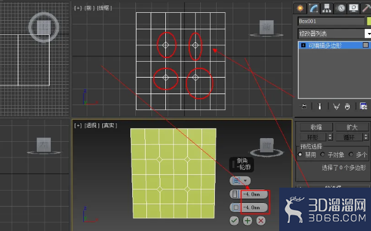
Task: Switch to the Modify panel tab
Action: coord(313,9)
